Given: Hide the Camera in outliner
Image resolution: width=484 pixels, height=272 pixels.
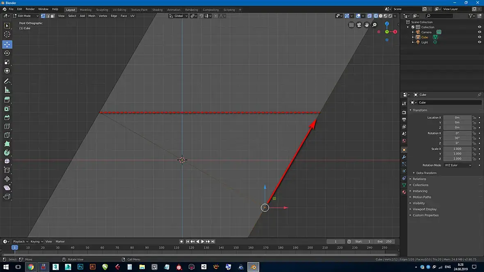Looking at the screenshot, I should 479,32.
